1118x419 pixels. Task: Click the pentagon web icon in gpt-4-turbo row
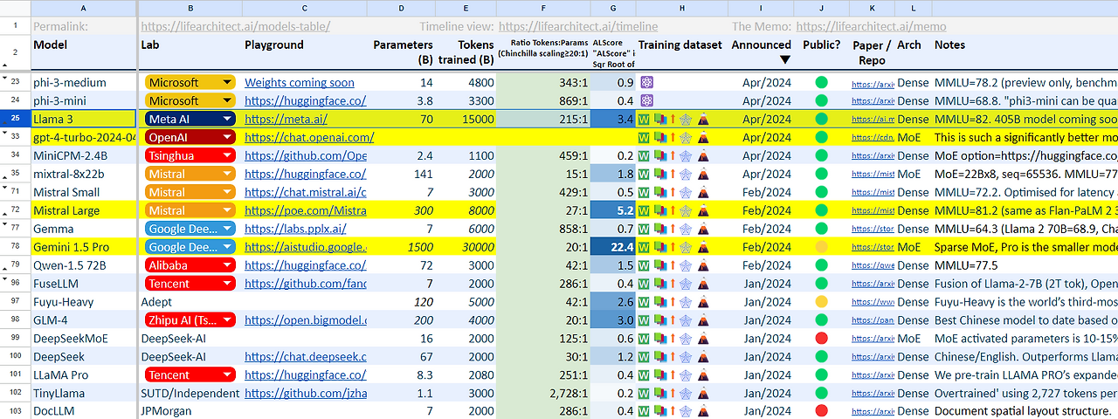coord(686,137)
